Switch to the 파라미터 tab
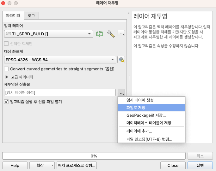This screenshot has height=171, width=216. click(13, 15)
